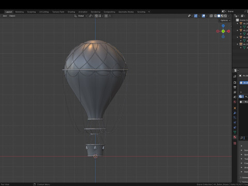Toggle viewport gizmos display
This screenshot has width=248, height=186.
click(x=196, y=16)
